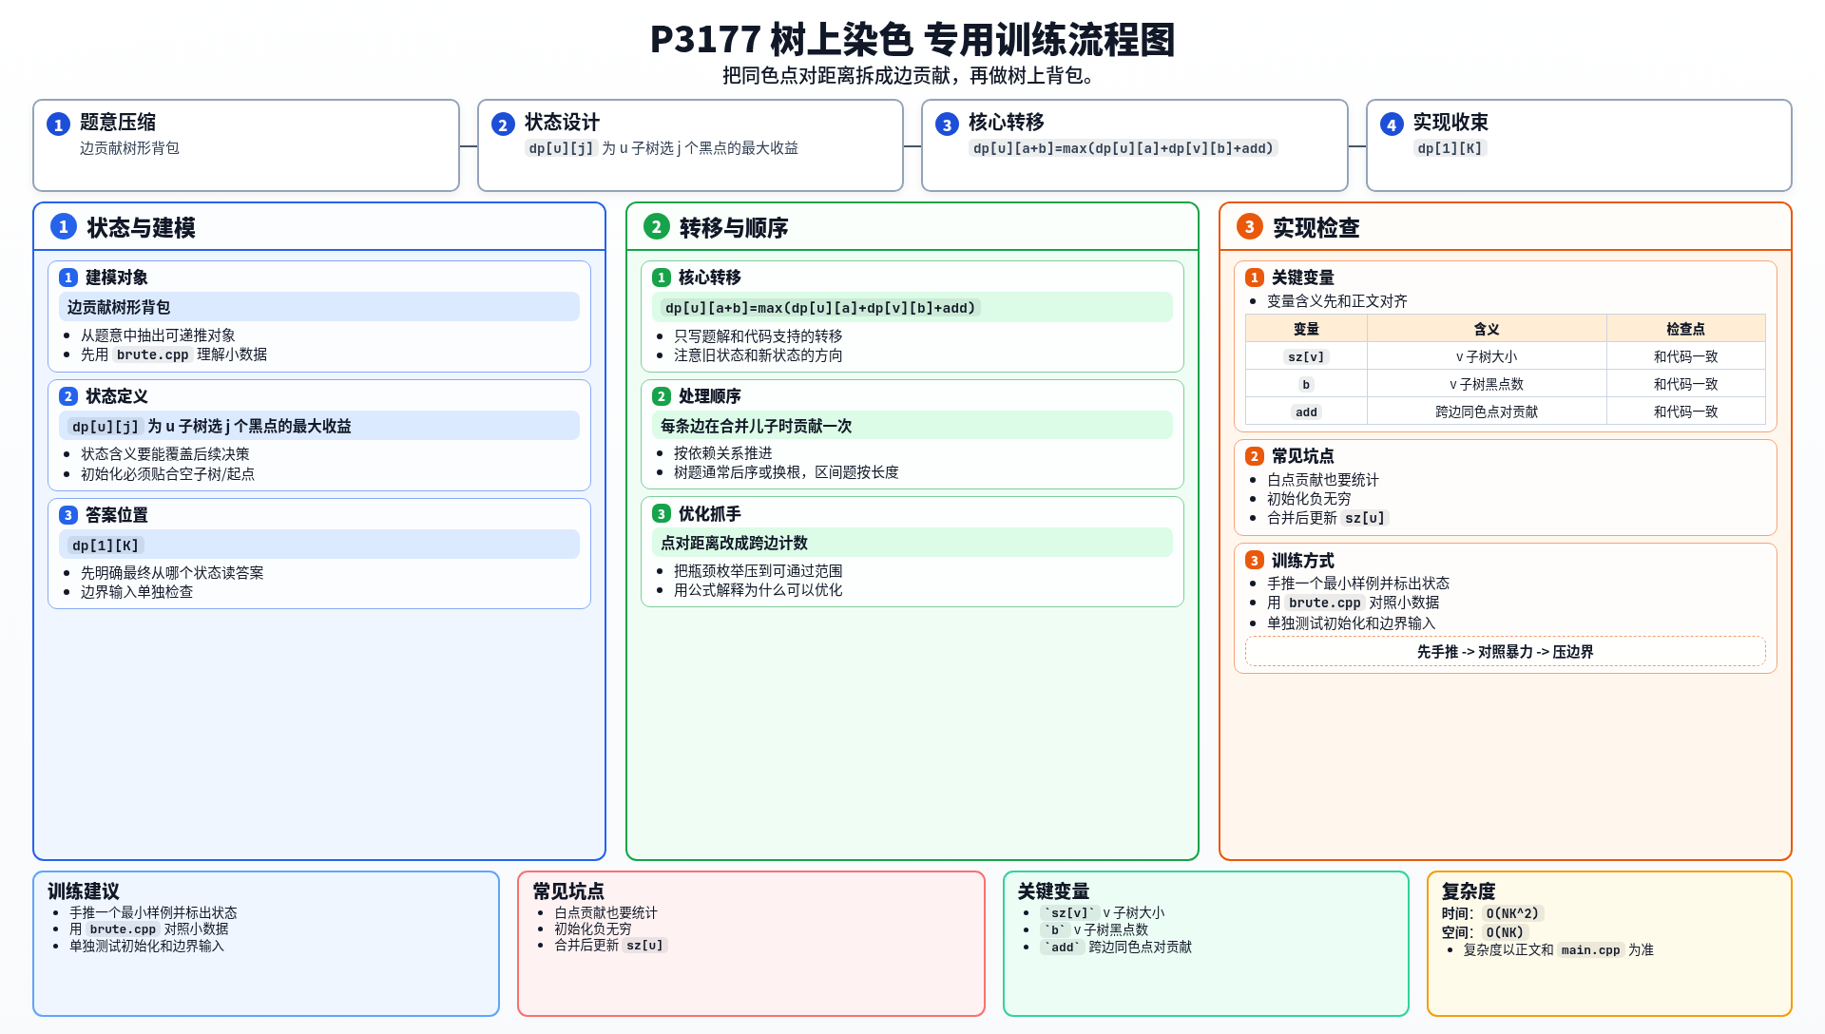Click the title P3177 树上染色 专用训练流程图
Image resolution: width=1825 pixels, height=1034 pixels.
[912, 40]
